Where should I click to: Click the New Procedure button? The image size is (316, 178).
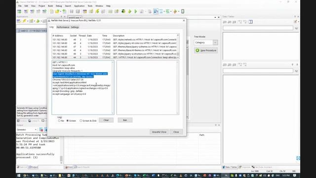(x=206, y=50)
